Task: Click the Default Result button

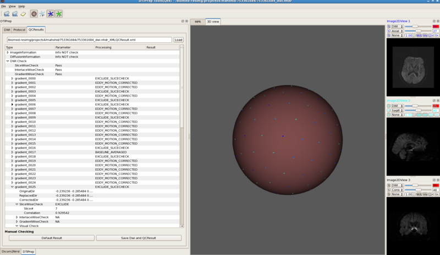Action: tap(51, 238)
